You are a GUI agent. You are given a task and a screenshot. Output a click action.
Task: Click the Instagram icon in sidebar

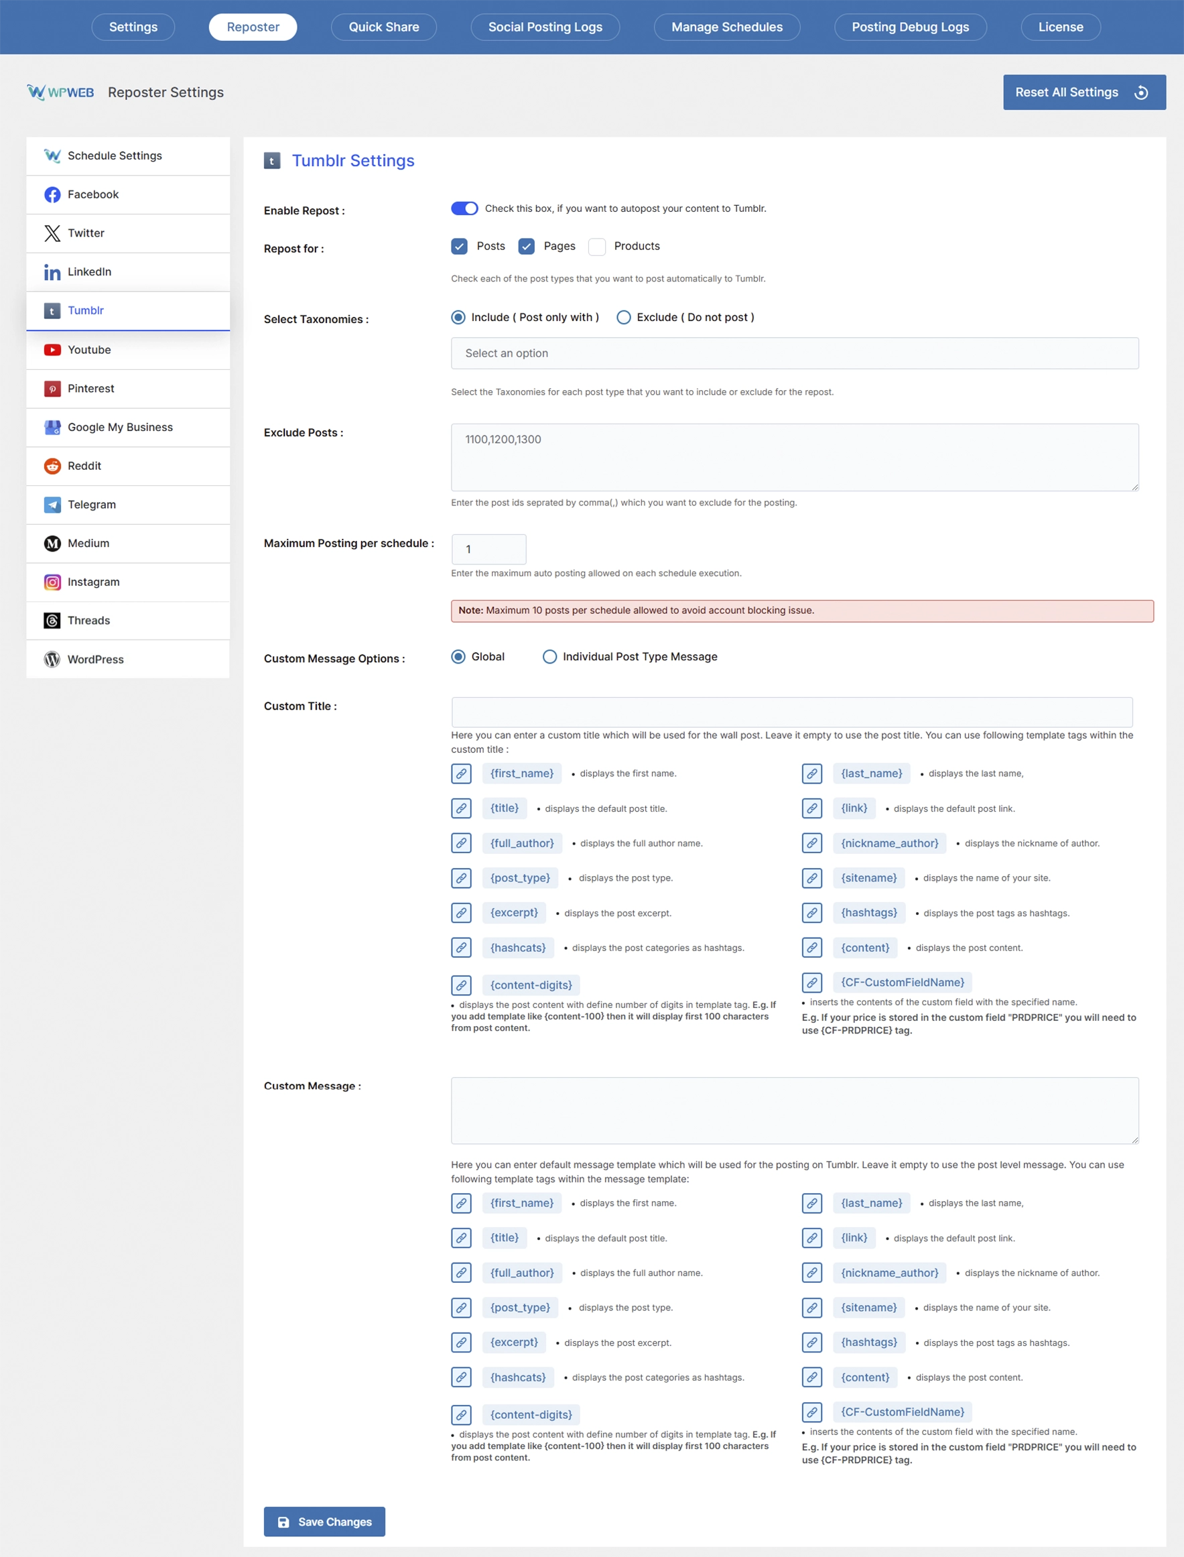(52, 582)
